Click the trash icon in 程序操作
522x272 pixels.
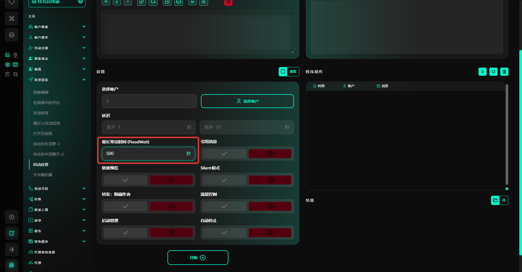[x=504, y=72]
